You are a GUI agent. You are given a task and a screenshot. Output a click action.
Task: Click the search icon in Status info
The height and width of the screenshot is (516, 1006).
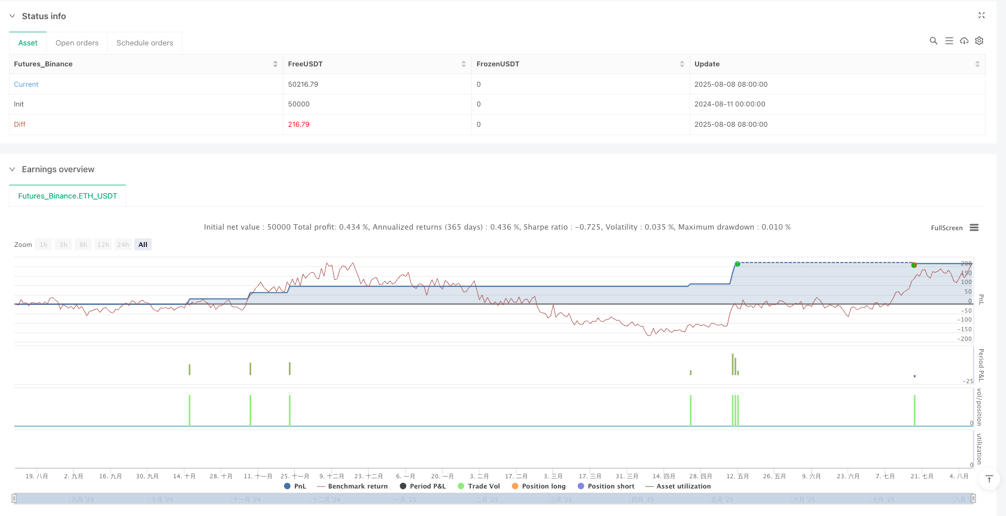(933, 41)
